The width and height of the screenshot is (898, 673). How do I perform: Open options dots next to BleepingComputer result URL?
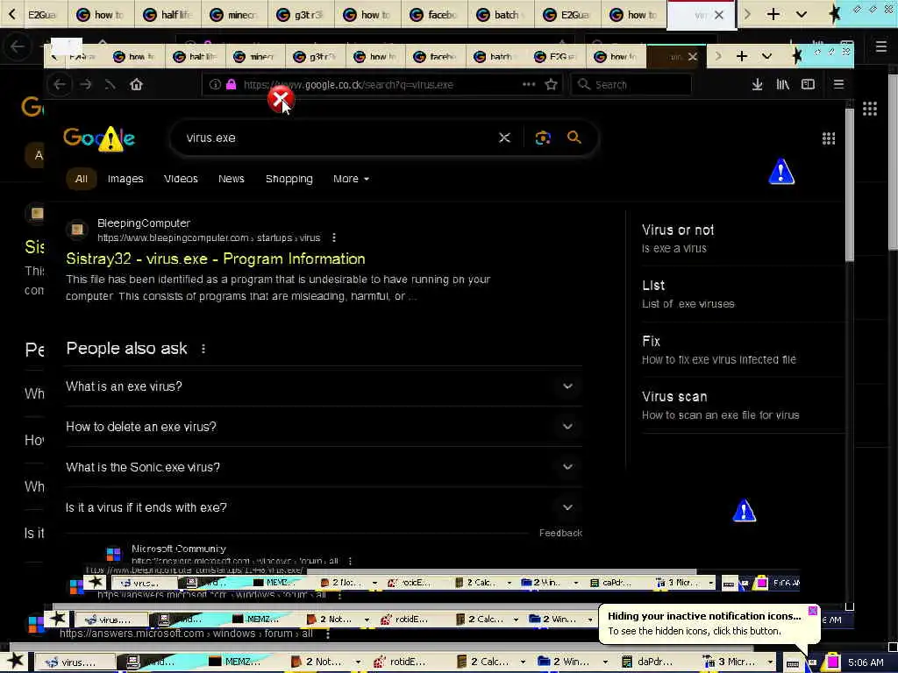pos(334,237)
